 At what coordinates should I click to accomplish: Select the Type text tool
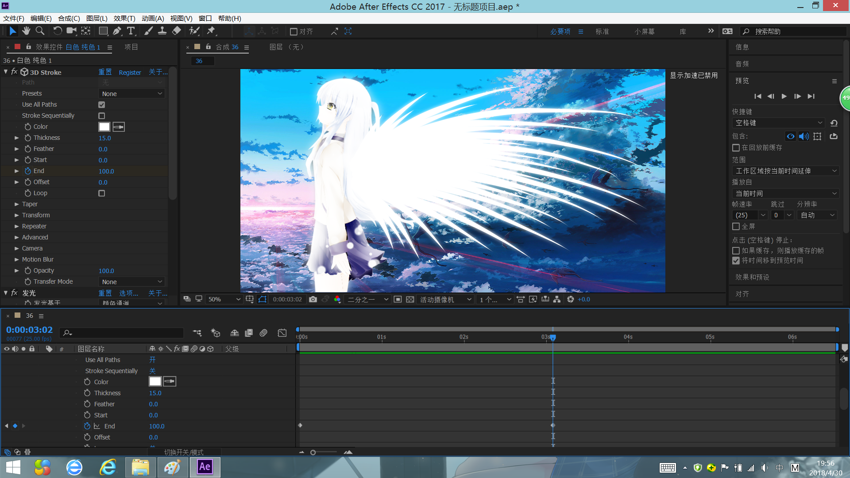tap(131, 31)
